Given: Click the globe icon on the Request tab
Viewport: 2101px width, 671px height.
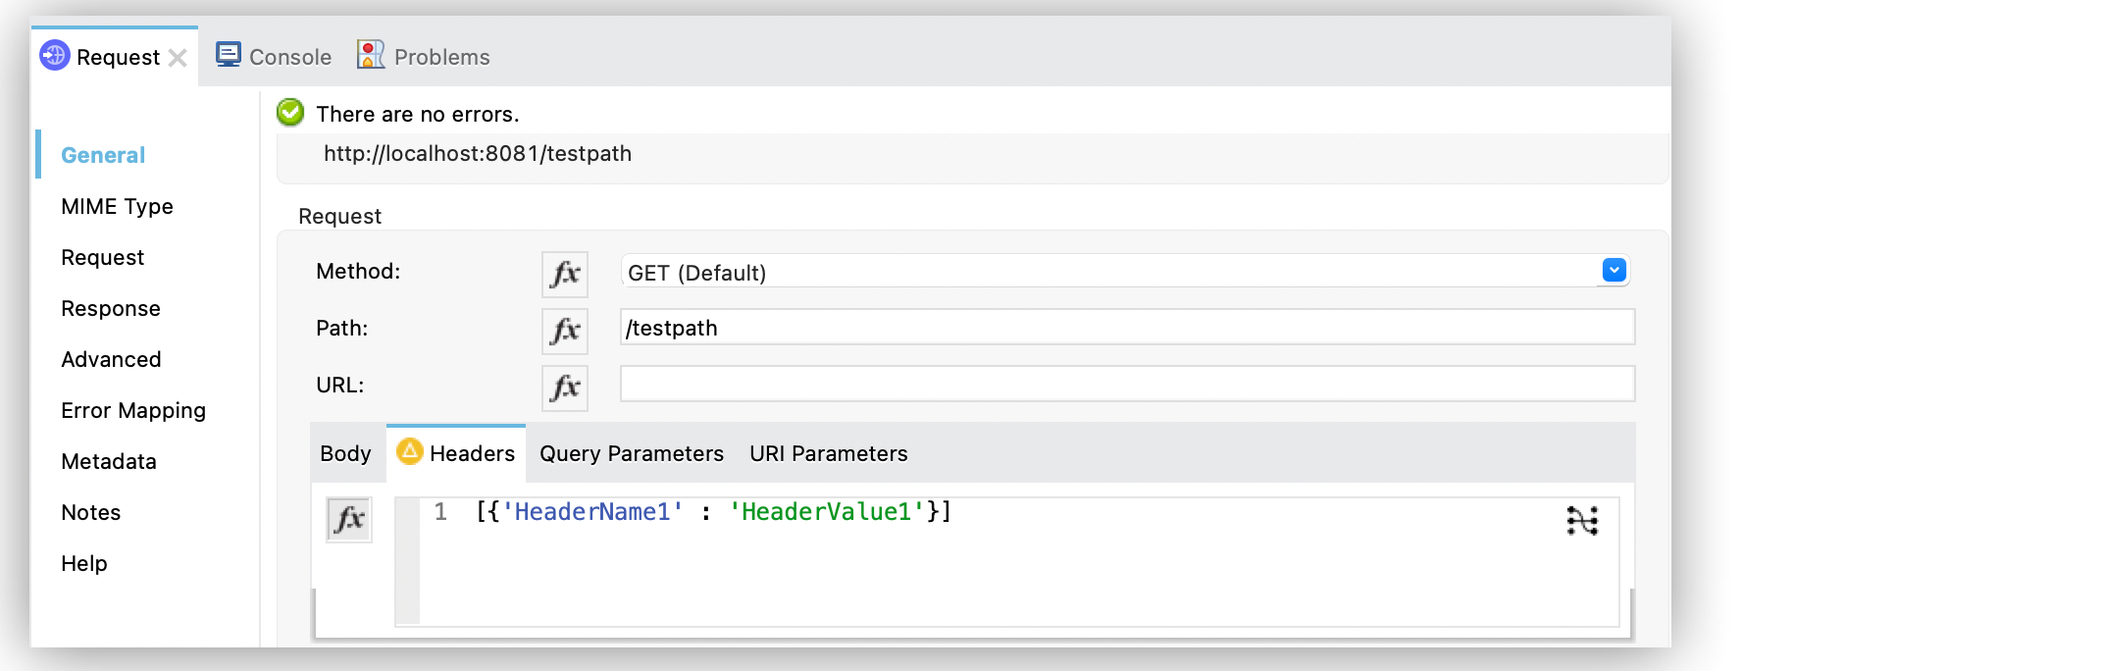Looking at the screenshot, I should pos(56,57).
